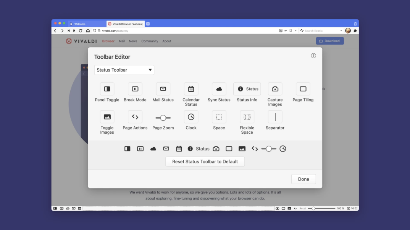Select the Calendar Status element
Viewport: 410px width, 230px height.
191,89
